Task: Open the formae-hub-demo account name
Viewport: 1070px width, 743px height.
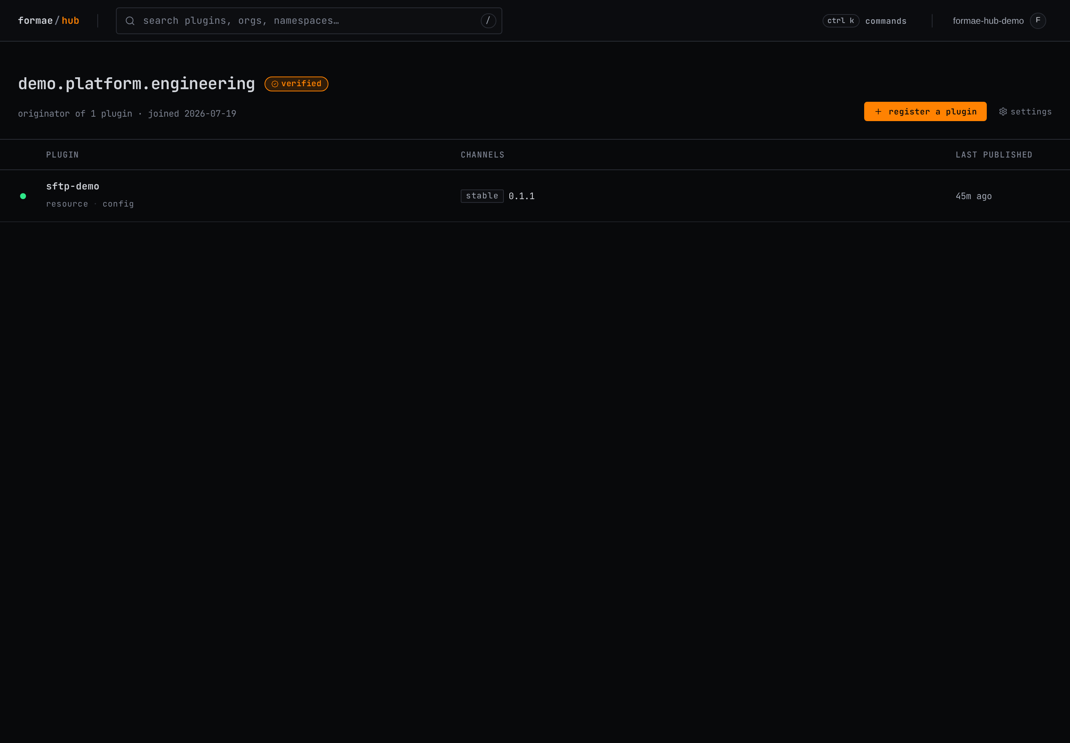Action: [988, 21]
